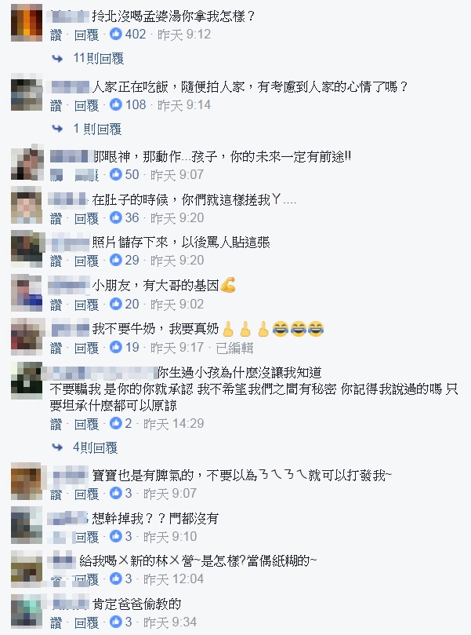Screen dimensions: 471x635
Task: Click the avatar beside 寶寶也是有脾氣的 comment
Action: (x=27, y=481)
